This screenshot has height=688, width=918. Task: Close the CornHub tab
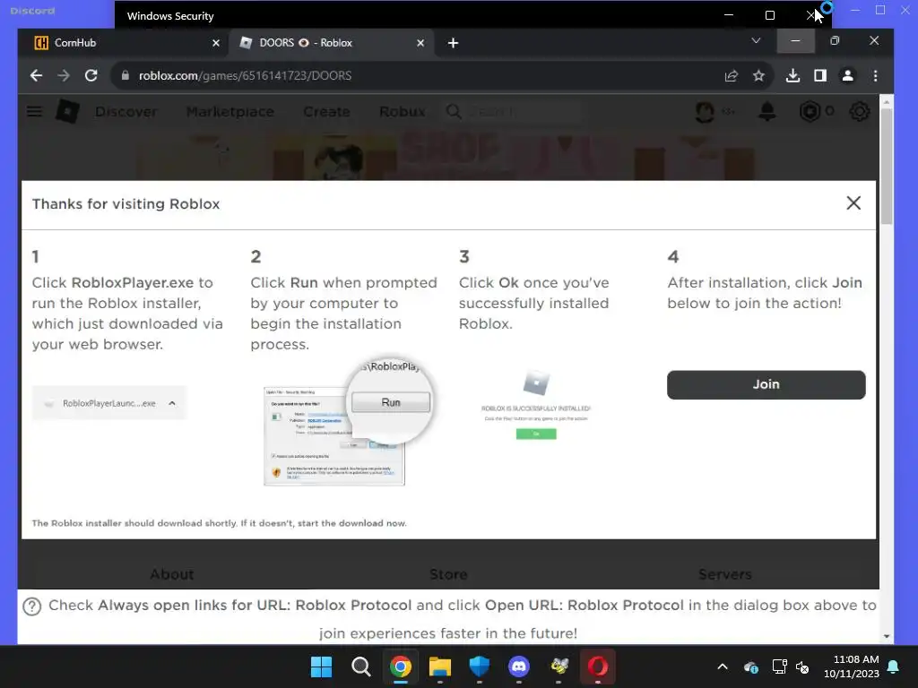[215, 43]
